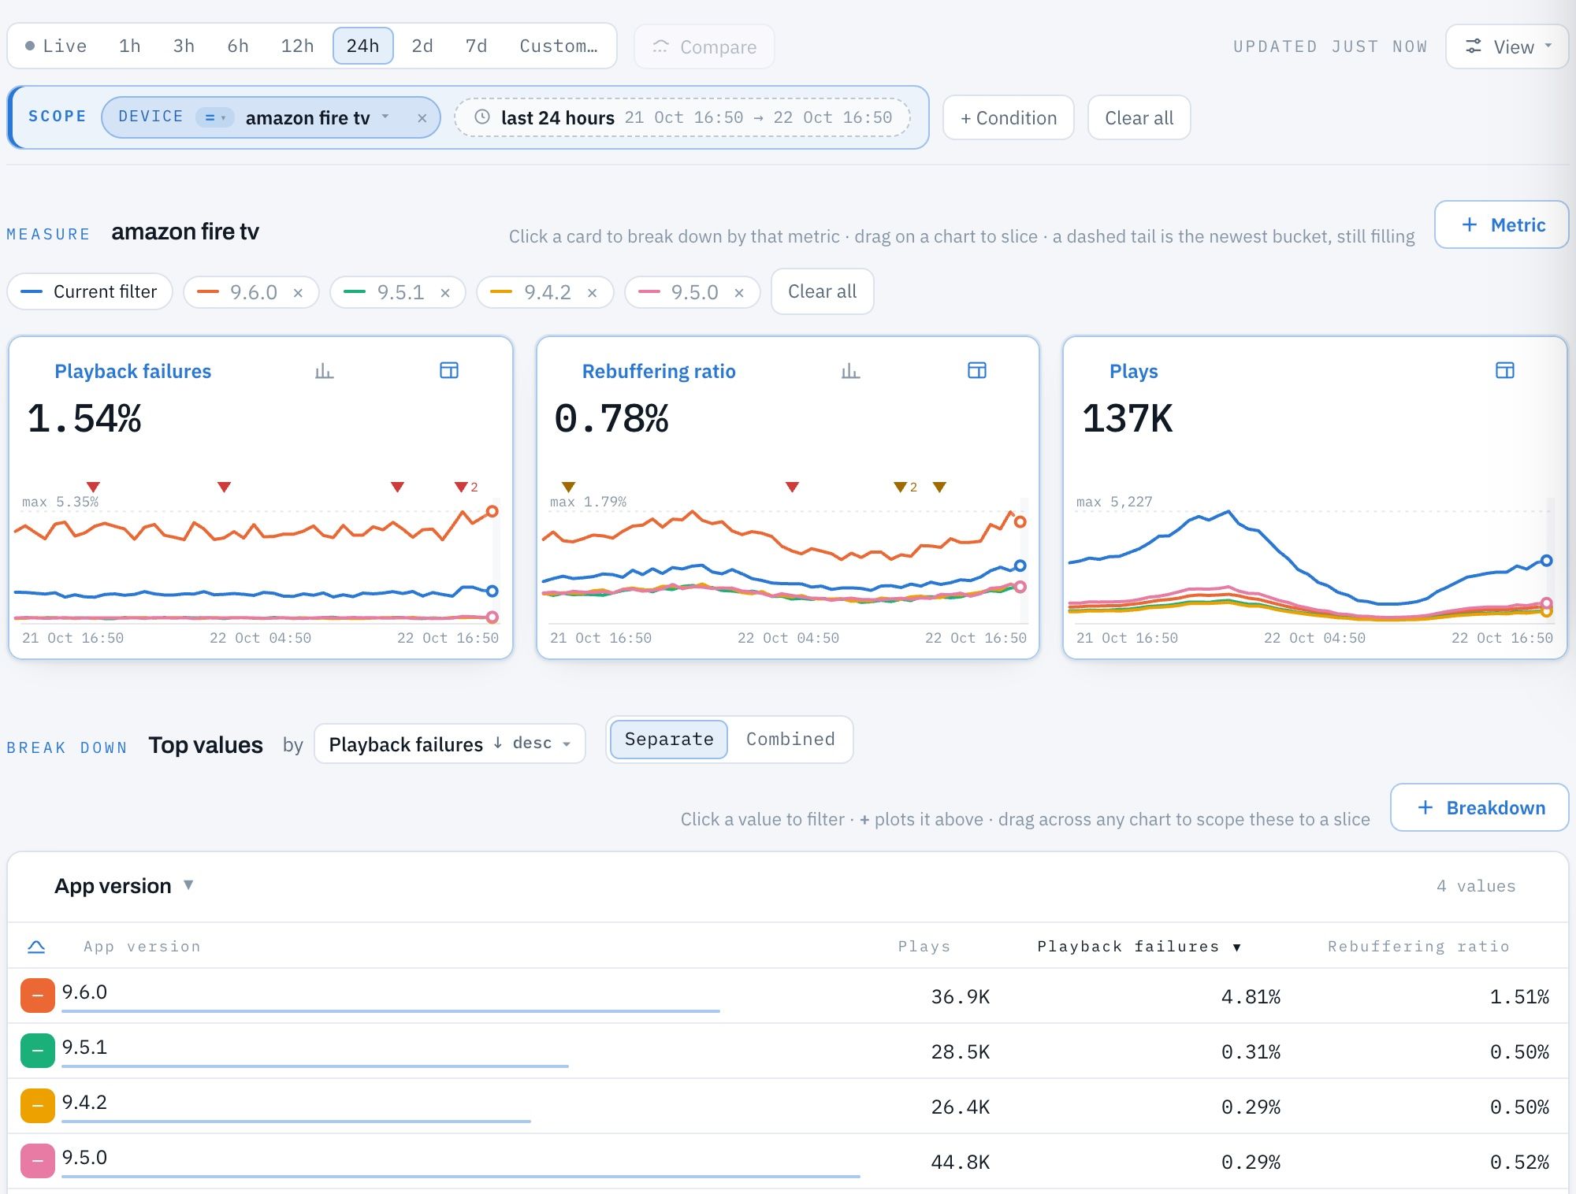Clear all plotted version series chips
This screenshot has height=1194, width=1576.
tap(822, 292)
